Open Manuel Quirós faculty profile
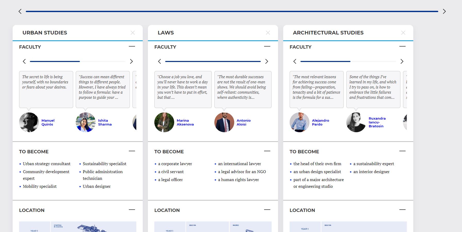Viewport: 462px width, 232px height. 48,122
